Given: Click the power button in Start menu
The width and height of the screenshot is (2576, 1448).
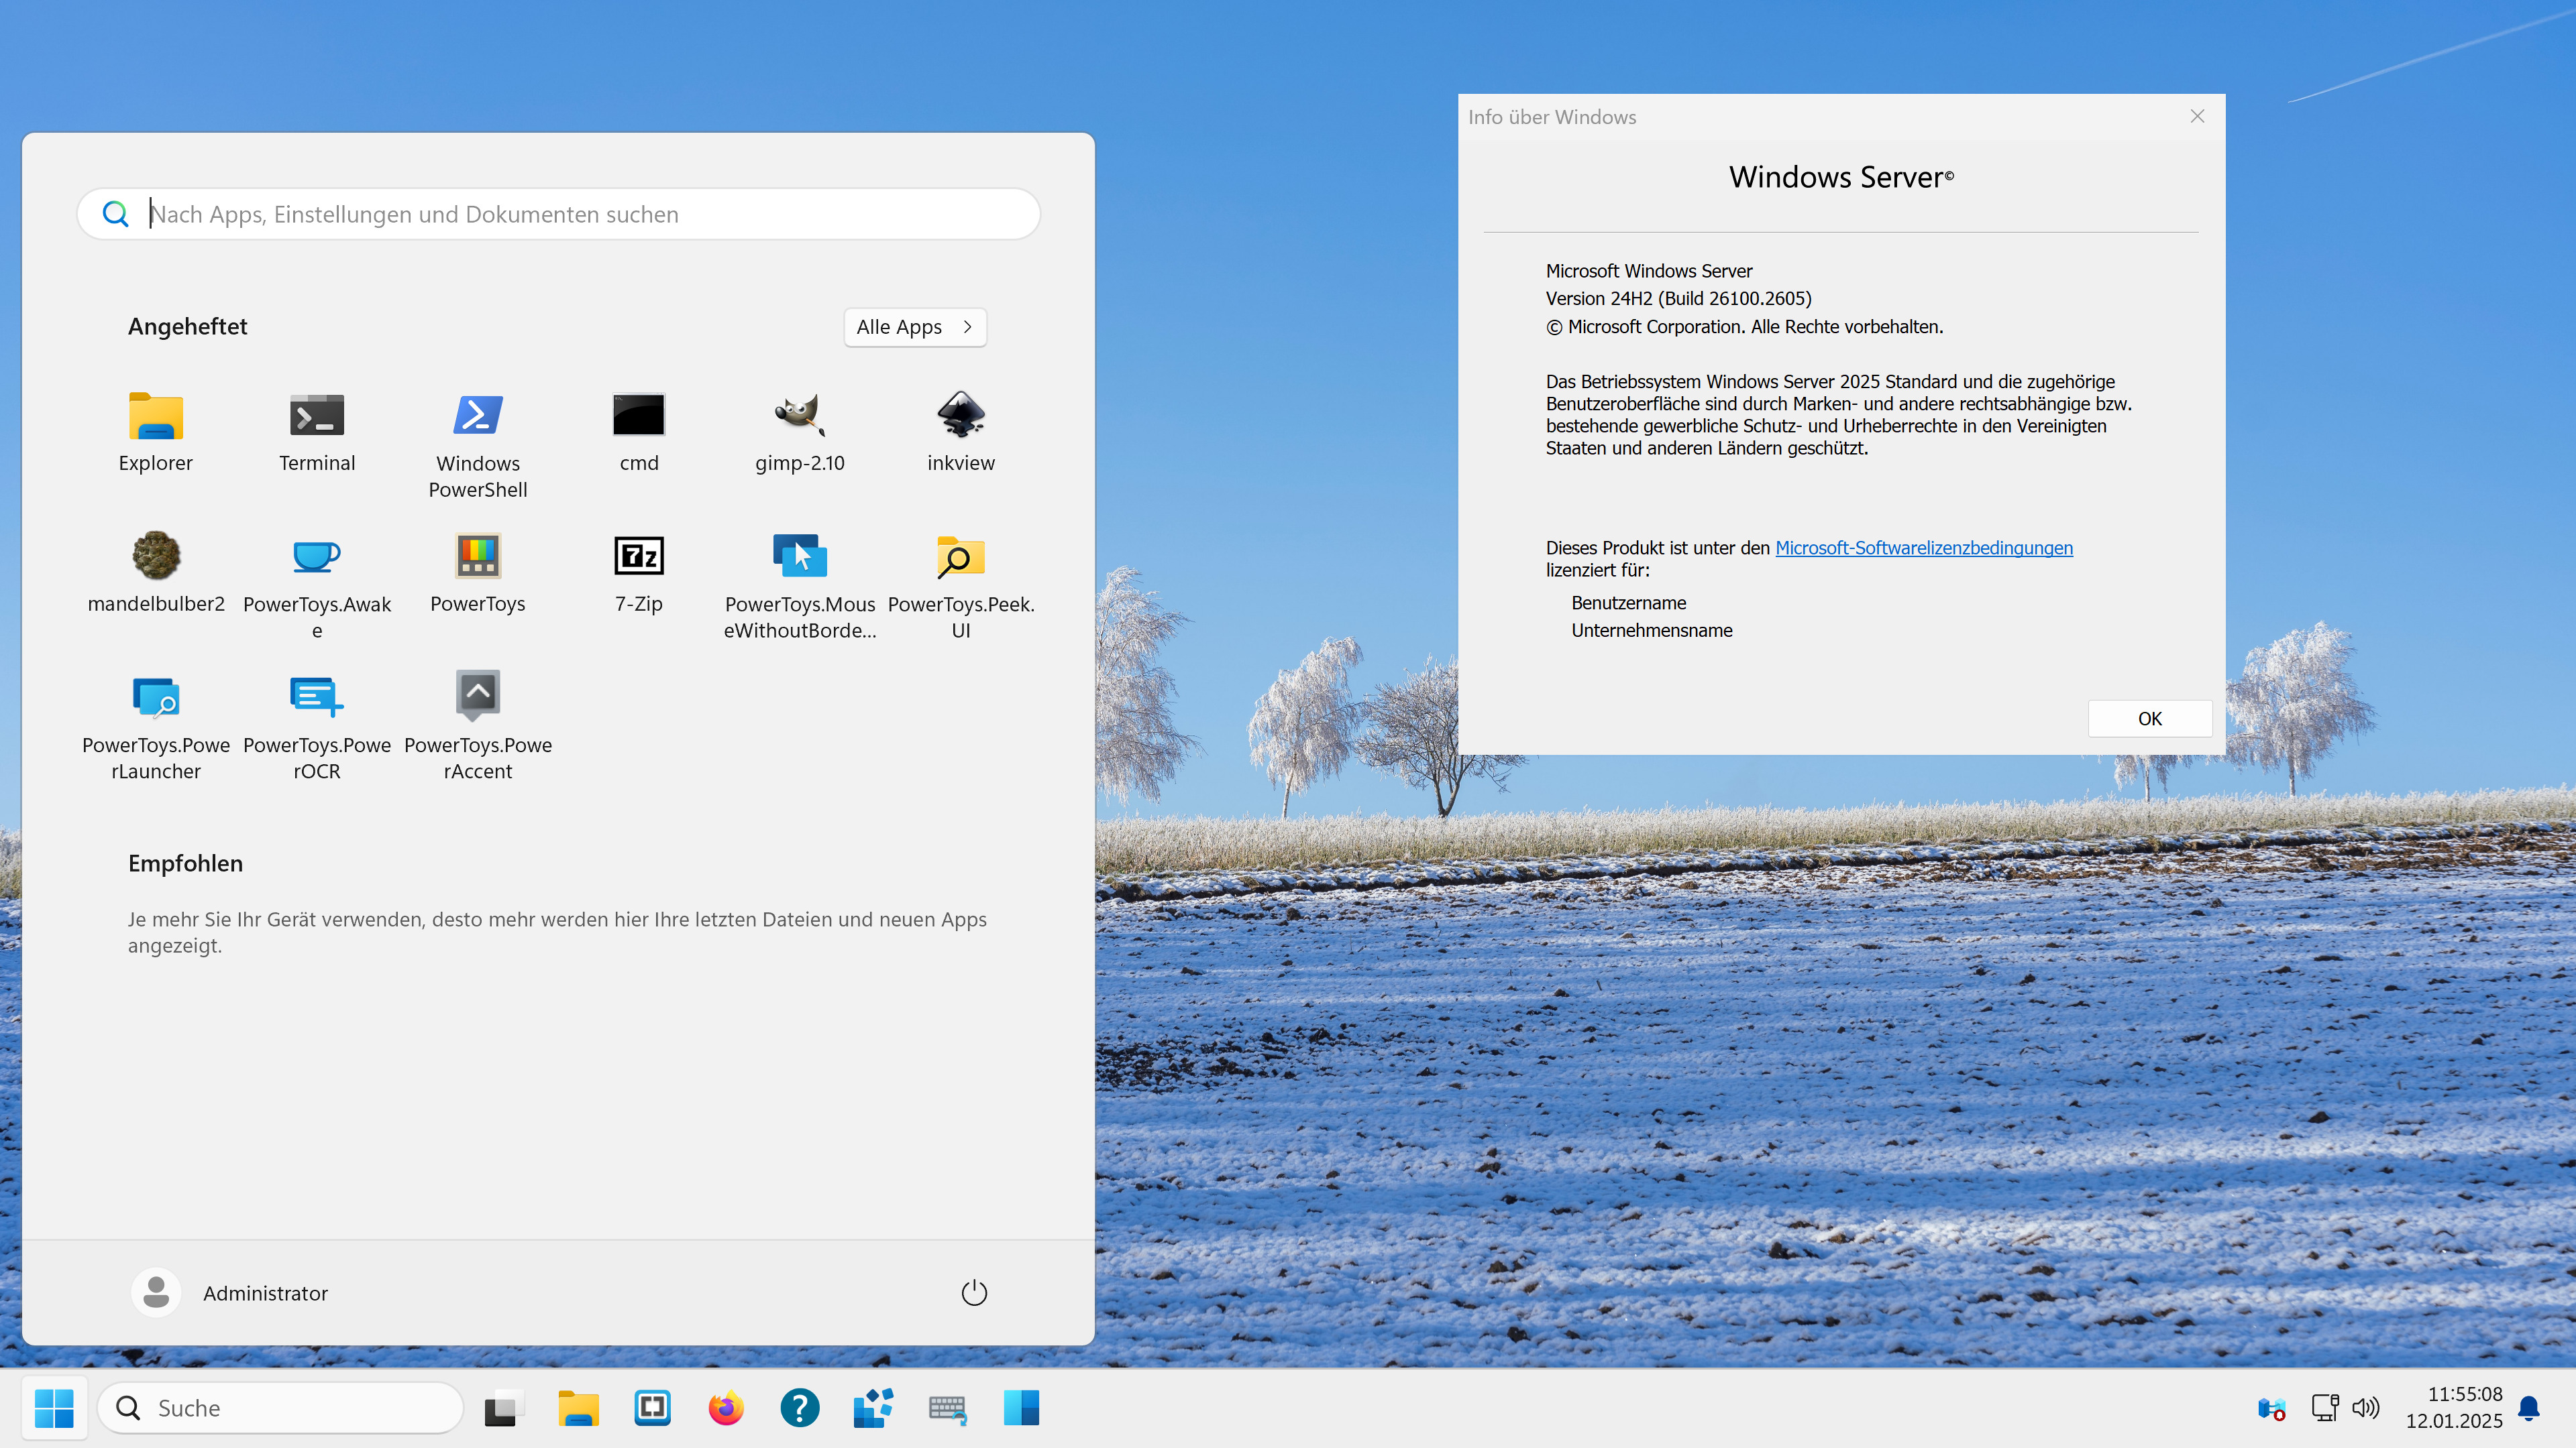Looking at the screenshot, I should 973,1291.
